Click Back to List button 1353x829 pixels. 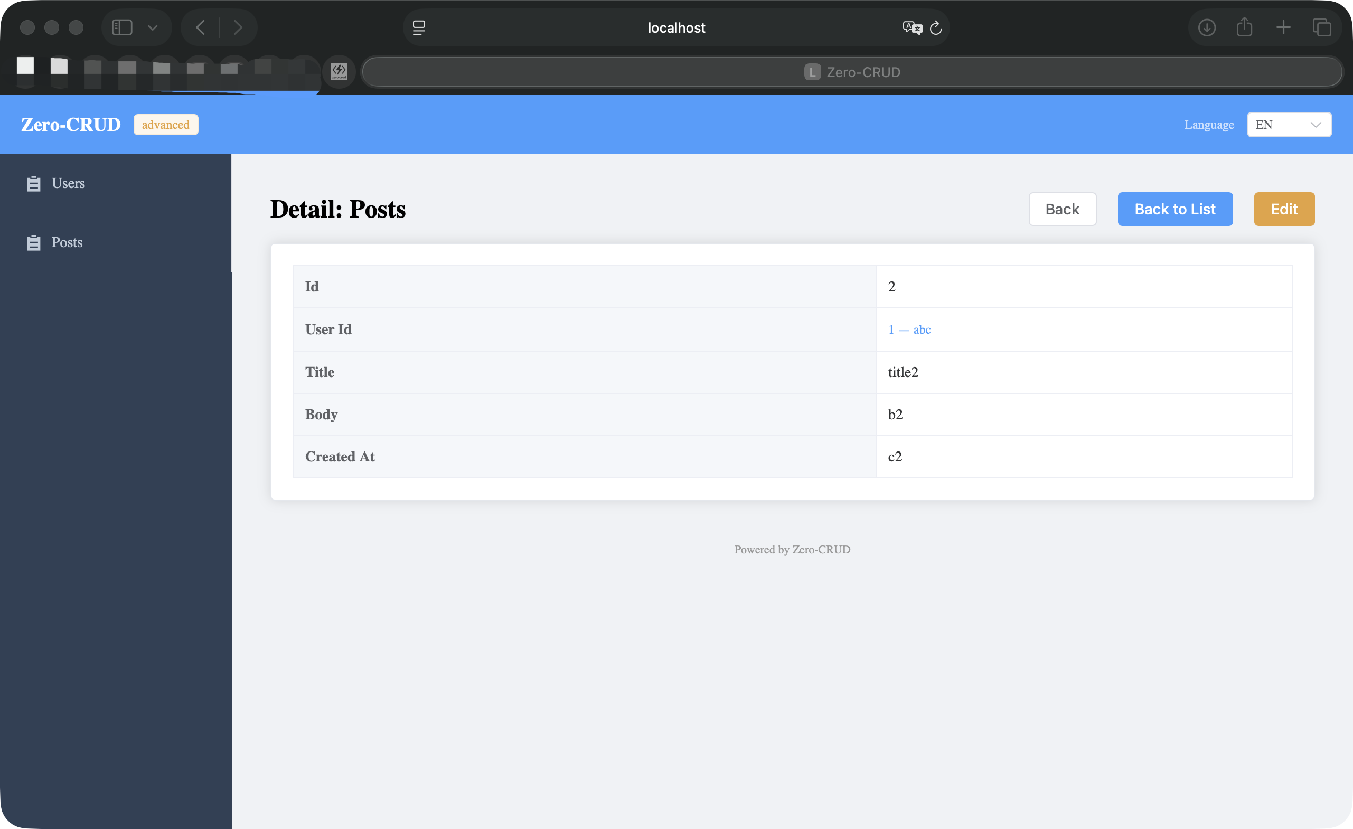(x=1175, y=209)
